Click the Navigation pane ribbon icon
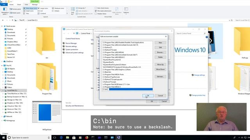The height and width of the screenshot is (140, 250). tap(5, 11)
